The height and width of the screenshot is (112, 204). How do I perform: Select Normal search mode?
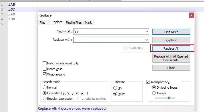tap(44, 87)
